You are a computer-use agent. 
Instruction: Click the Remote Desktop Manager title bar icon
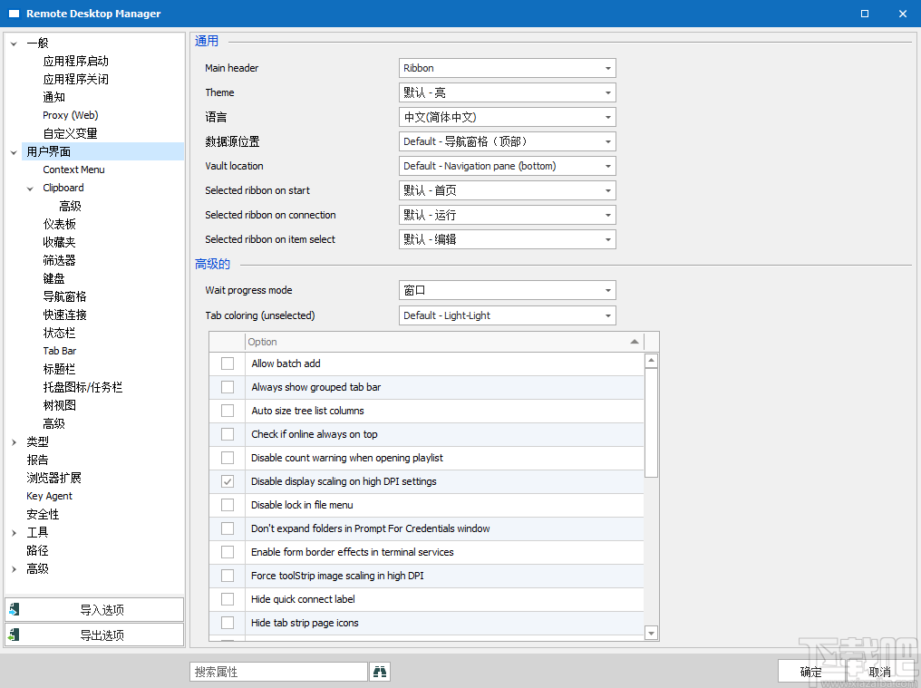coord(13,14)
